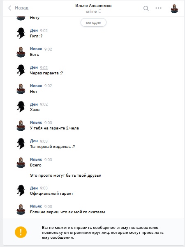Click Ден's avatar beside Ты первый кидаешь
This screenshot has height=247, width=185.
coord(21,143)
